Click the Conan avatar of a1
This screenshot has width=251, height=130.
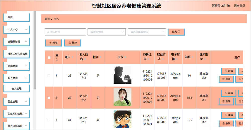coord(122,119)
